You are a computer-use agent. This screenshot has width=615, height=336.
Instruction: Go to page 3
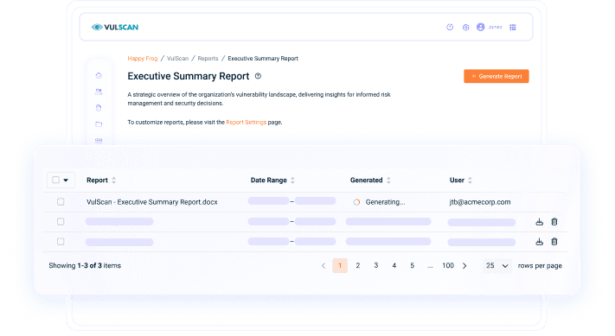click(x=375, y=265)
